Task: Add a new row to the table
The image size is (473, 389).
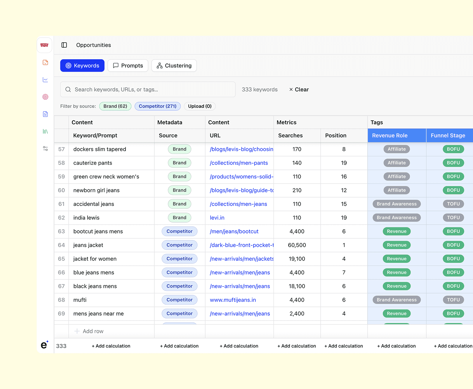Action: [89, 331]
